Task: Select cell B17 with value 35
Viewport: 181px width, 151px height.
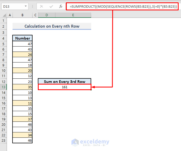Action: coord(22,108)
